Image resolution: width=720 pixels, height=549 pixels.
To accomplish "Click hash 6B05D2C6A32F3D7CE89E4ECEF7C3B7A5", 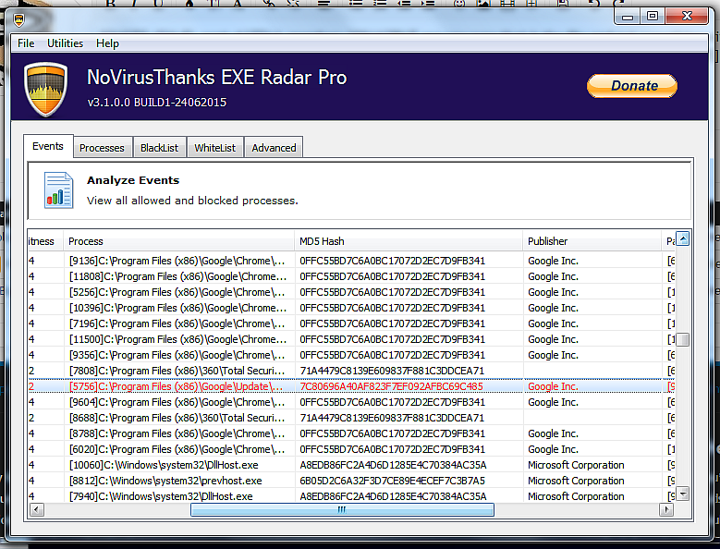I will [392, 481].
